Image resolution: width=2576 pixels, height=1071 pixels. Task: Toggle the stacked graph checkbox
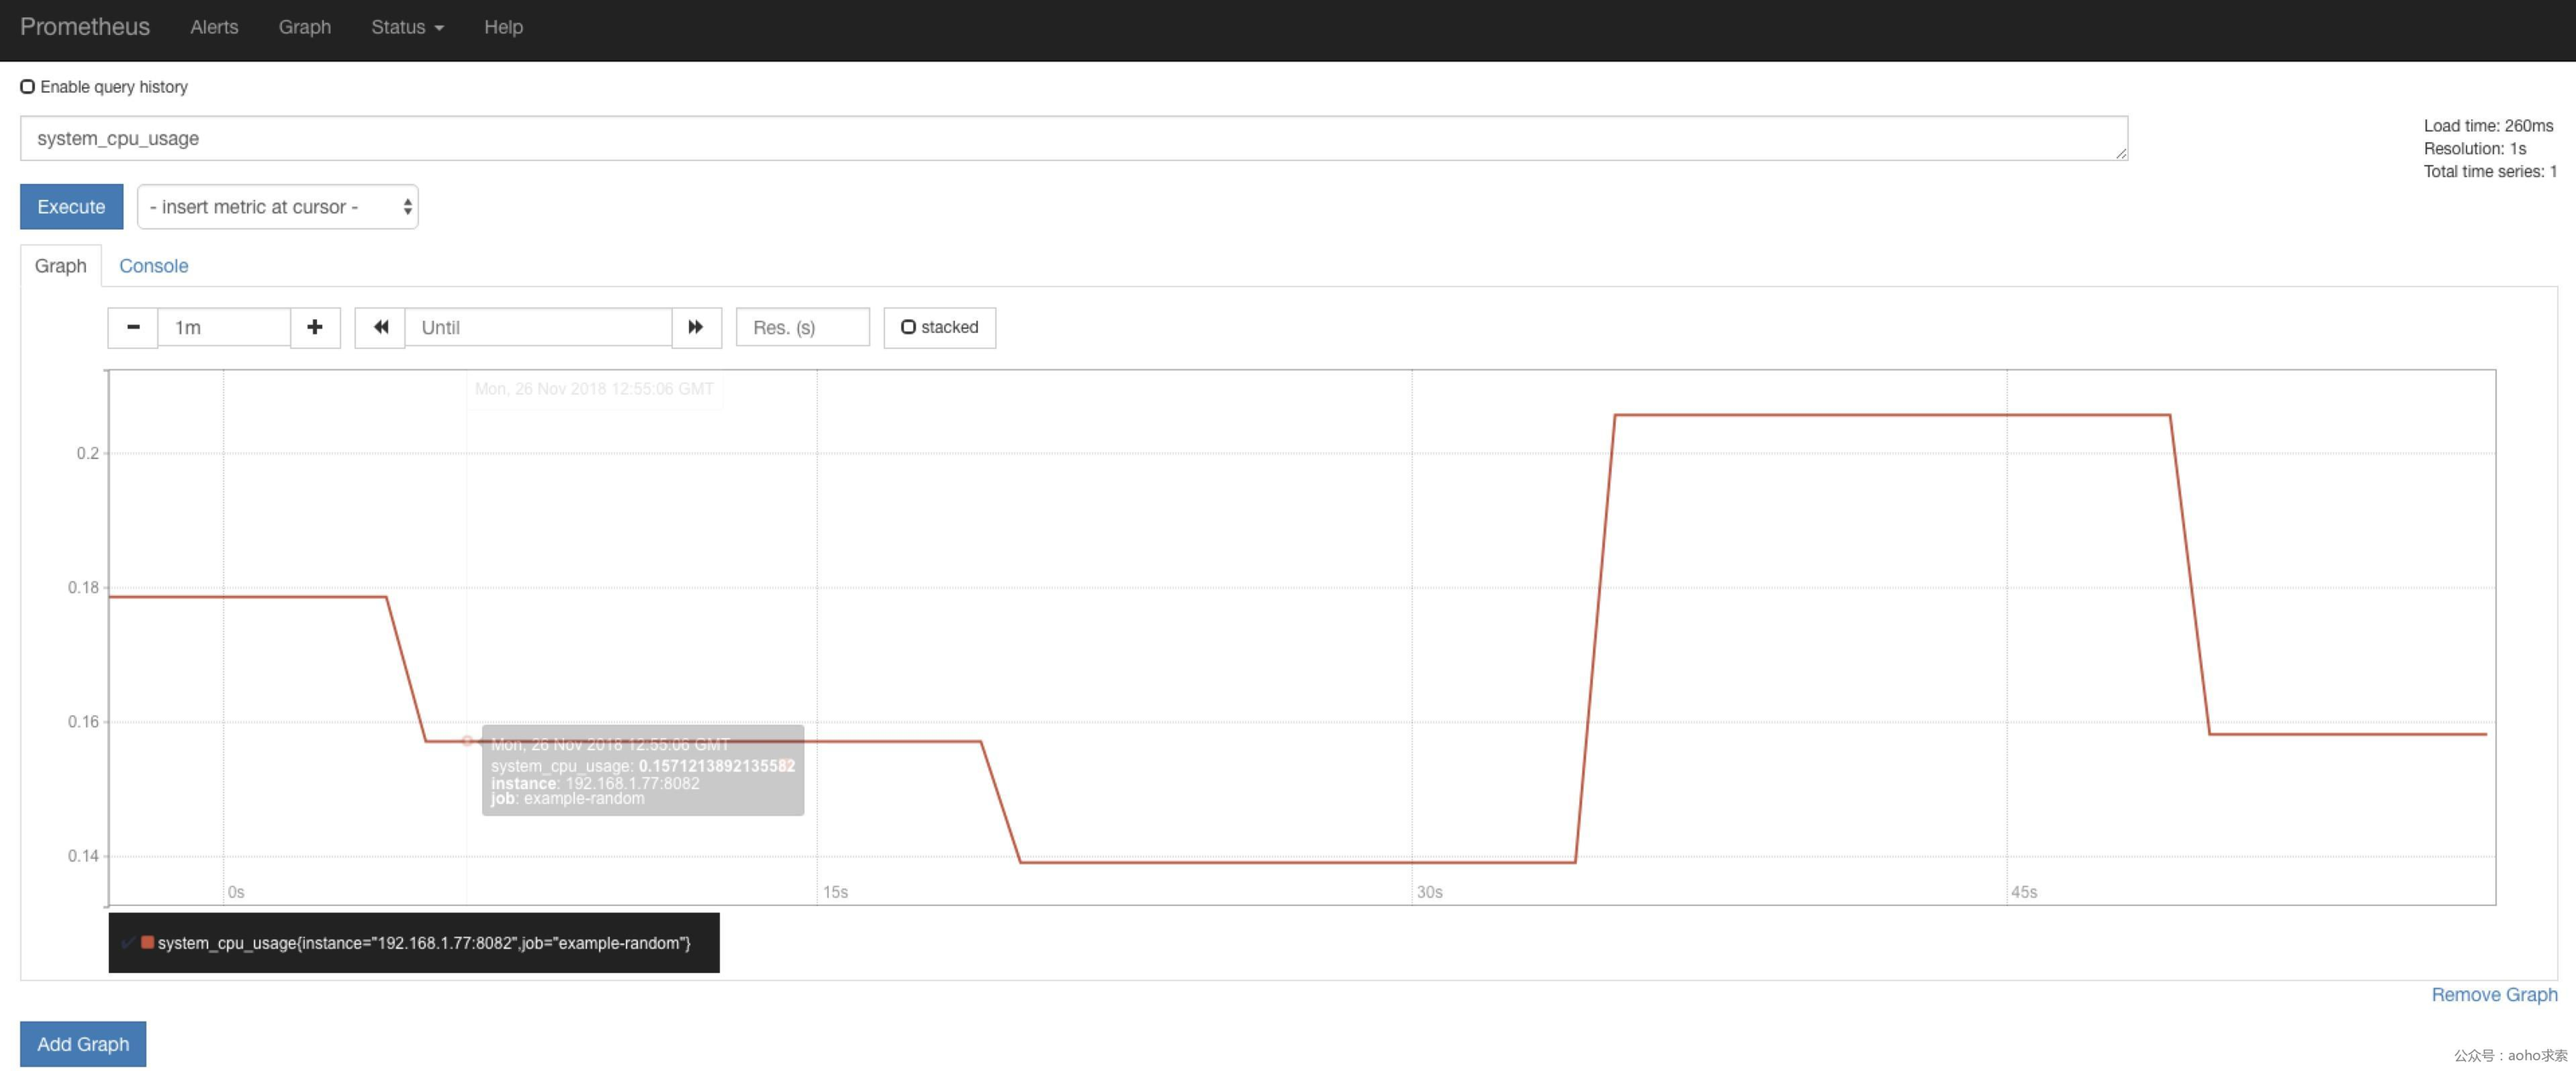coord(908,328)
